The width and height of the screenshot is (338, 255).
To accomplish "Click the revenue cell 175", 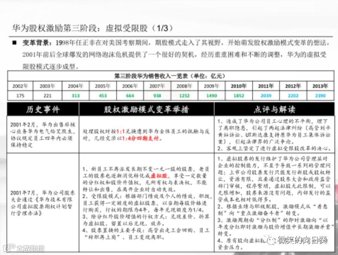I will tap(20, 95).
